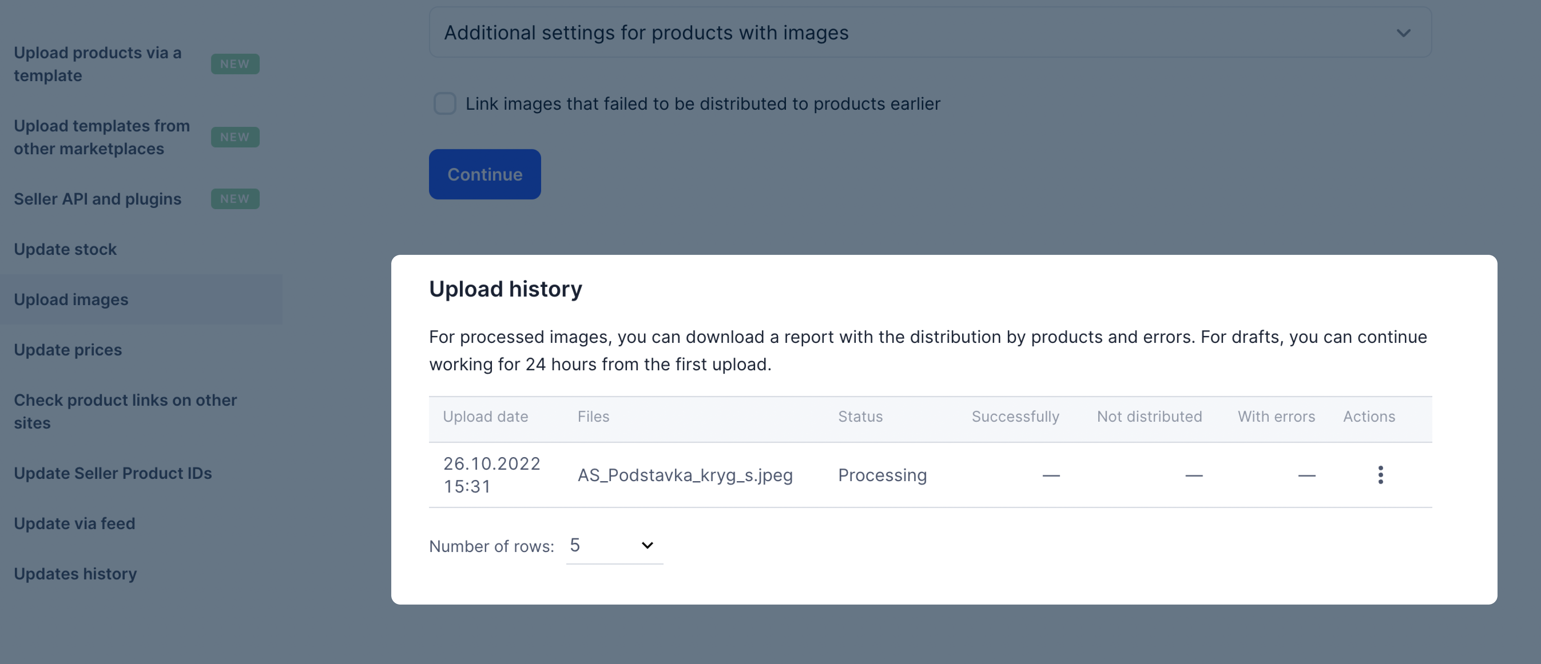Open Check product links on other sites

(x=125, y=411)
